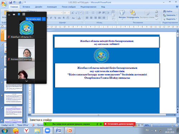The width and height of the screenshot is (179, 134).
Task: Click the Zoom gallery view grid icon
Action: tap(24, 14)
